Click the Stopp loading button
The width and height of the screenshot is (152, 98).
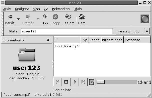tap(55, 19)
